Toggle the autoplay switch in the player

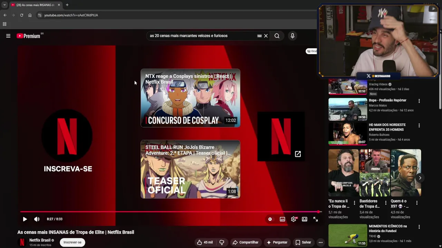click(270, 219)
